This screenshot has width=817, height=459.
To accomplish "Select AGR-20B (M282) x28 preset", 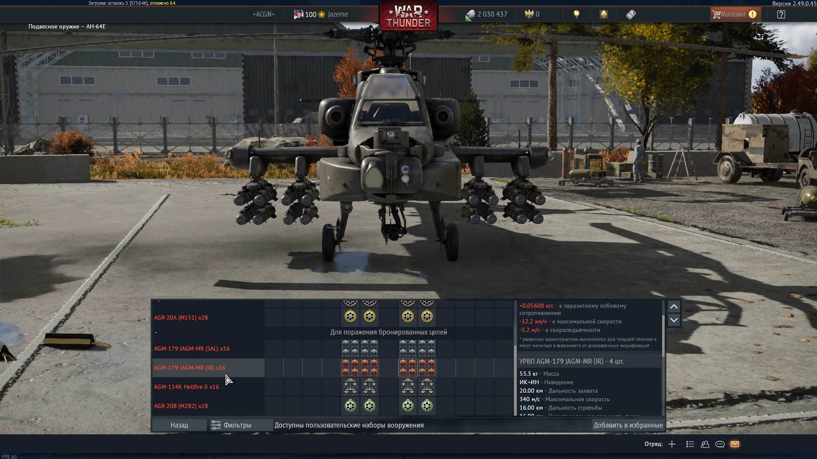I will click(181, 406).
